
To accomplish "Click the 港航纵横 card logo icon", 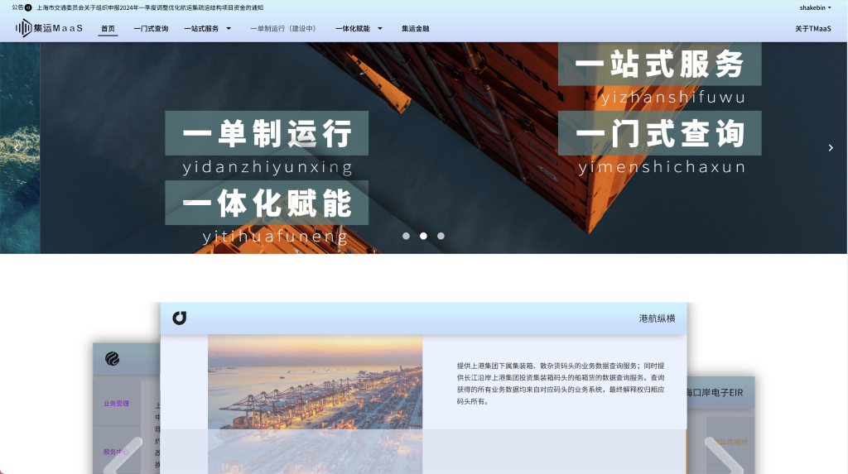I will [179, 318].
